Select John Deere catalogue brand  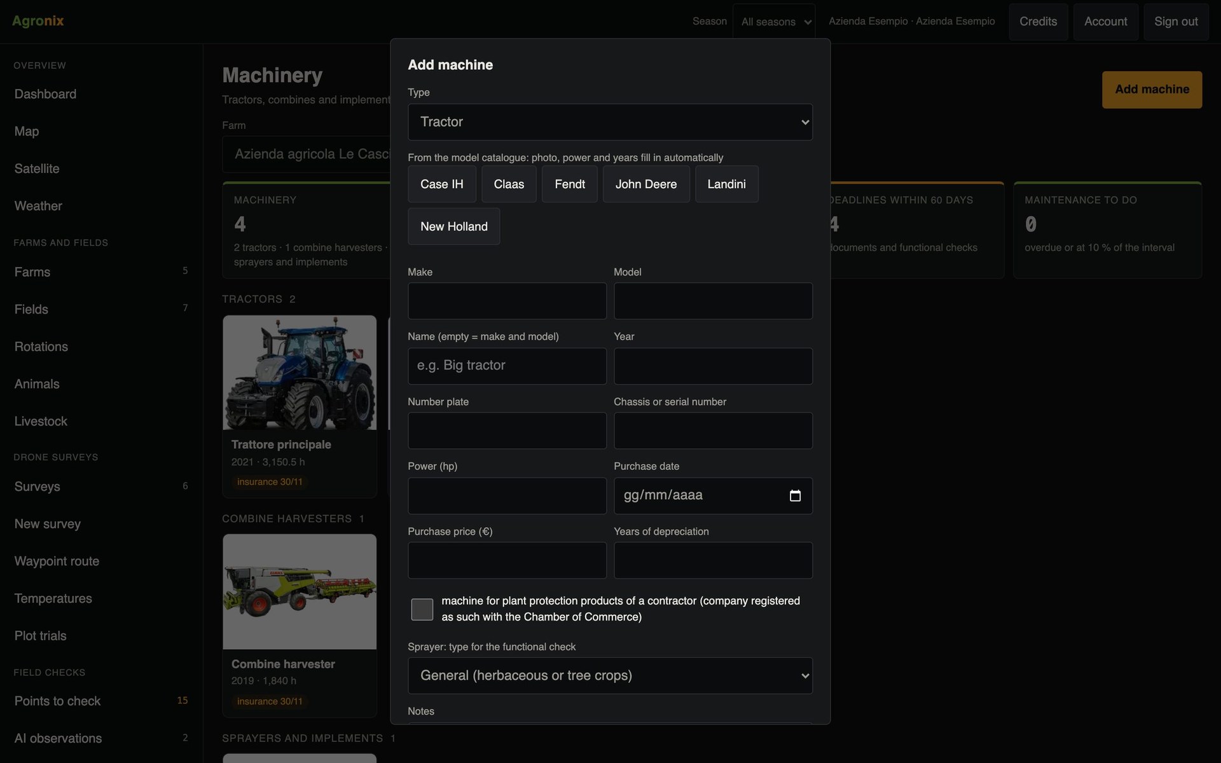tap(646, 184)
